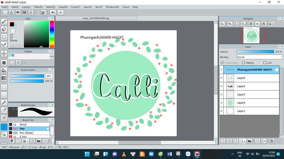Close the Palette panel
Image resolution: width=284 pixels, height=159 pixels.
(52, 51)
